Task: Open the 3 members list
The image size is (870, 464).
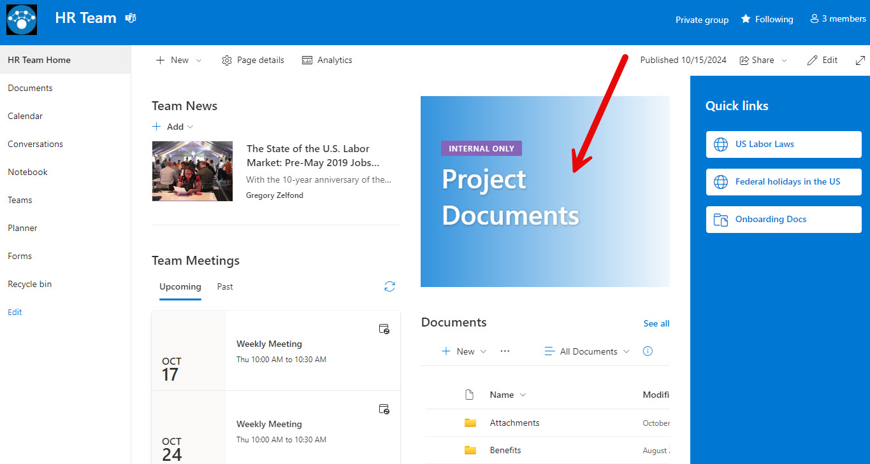Action: pyautogui.click(x=837, y=19)
